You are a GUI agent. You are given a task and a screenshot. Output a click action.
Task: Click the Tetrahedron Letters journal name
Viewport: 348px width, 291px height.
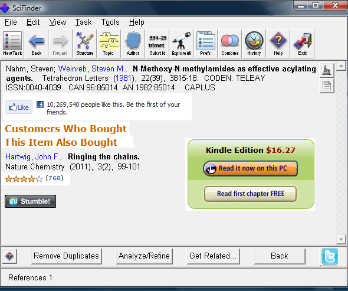coord(75,78)
